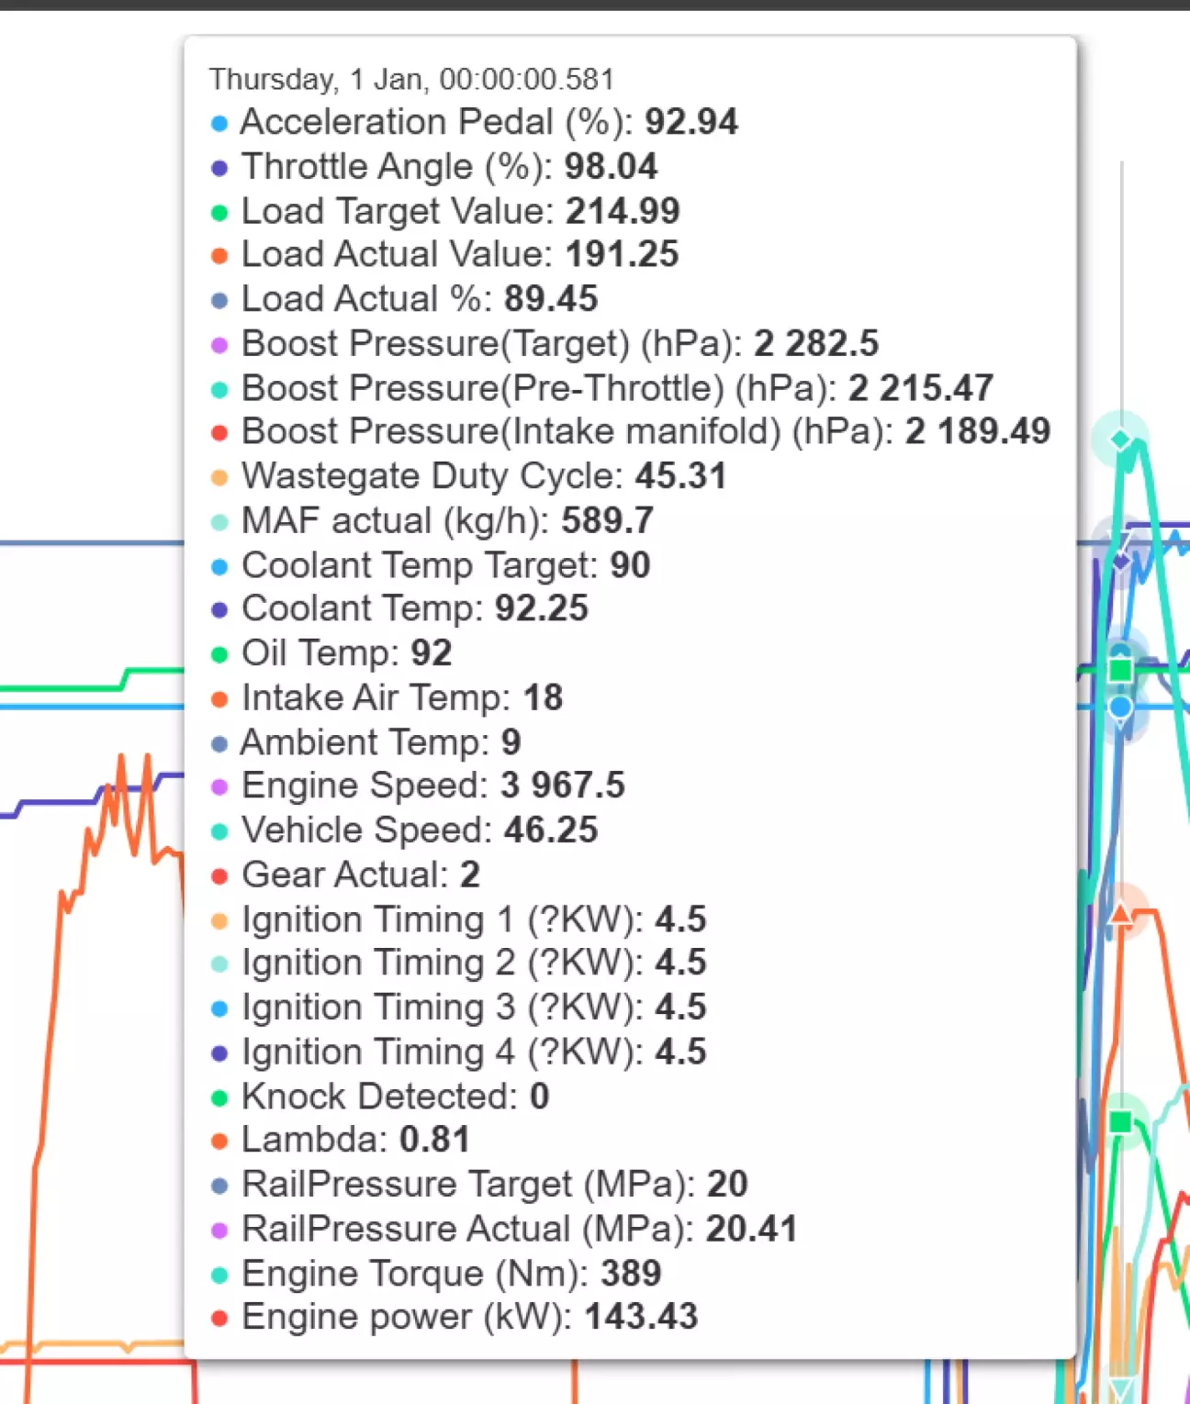Click the red dot beside Gear Actual
Viewport: 1190px width, 1404px height.
[x=219, y=876]
